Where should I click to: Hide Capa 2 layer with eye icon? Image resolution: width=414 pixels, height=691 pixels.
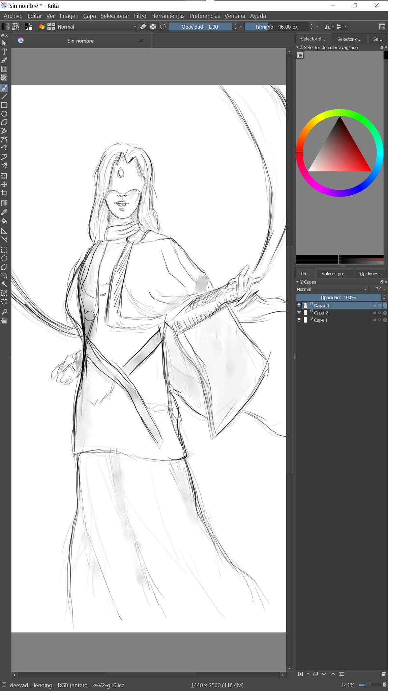(x=299, y=312)
